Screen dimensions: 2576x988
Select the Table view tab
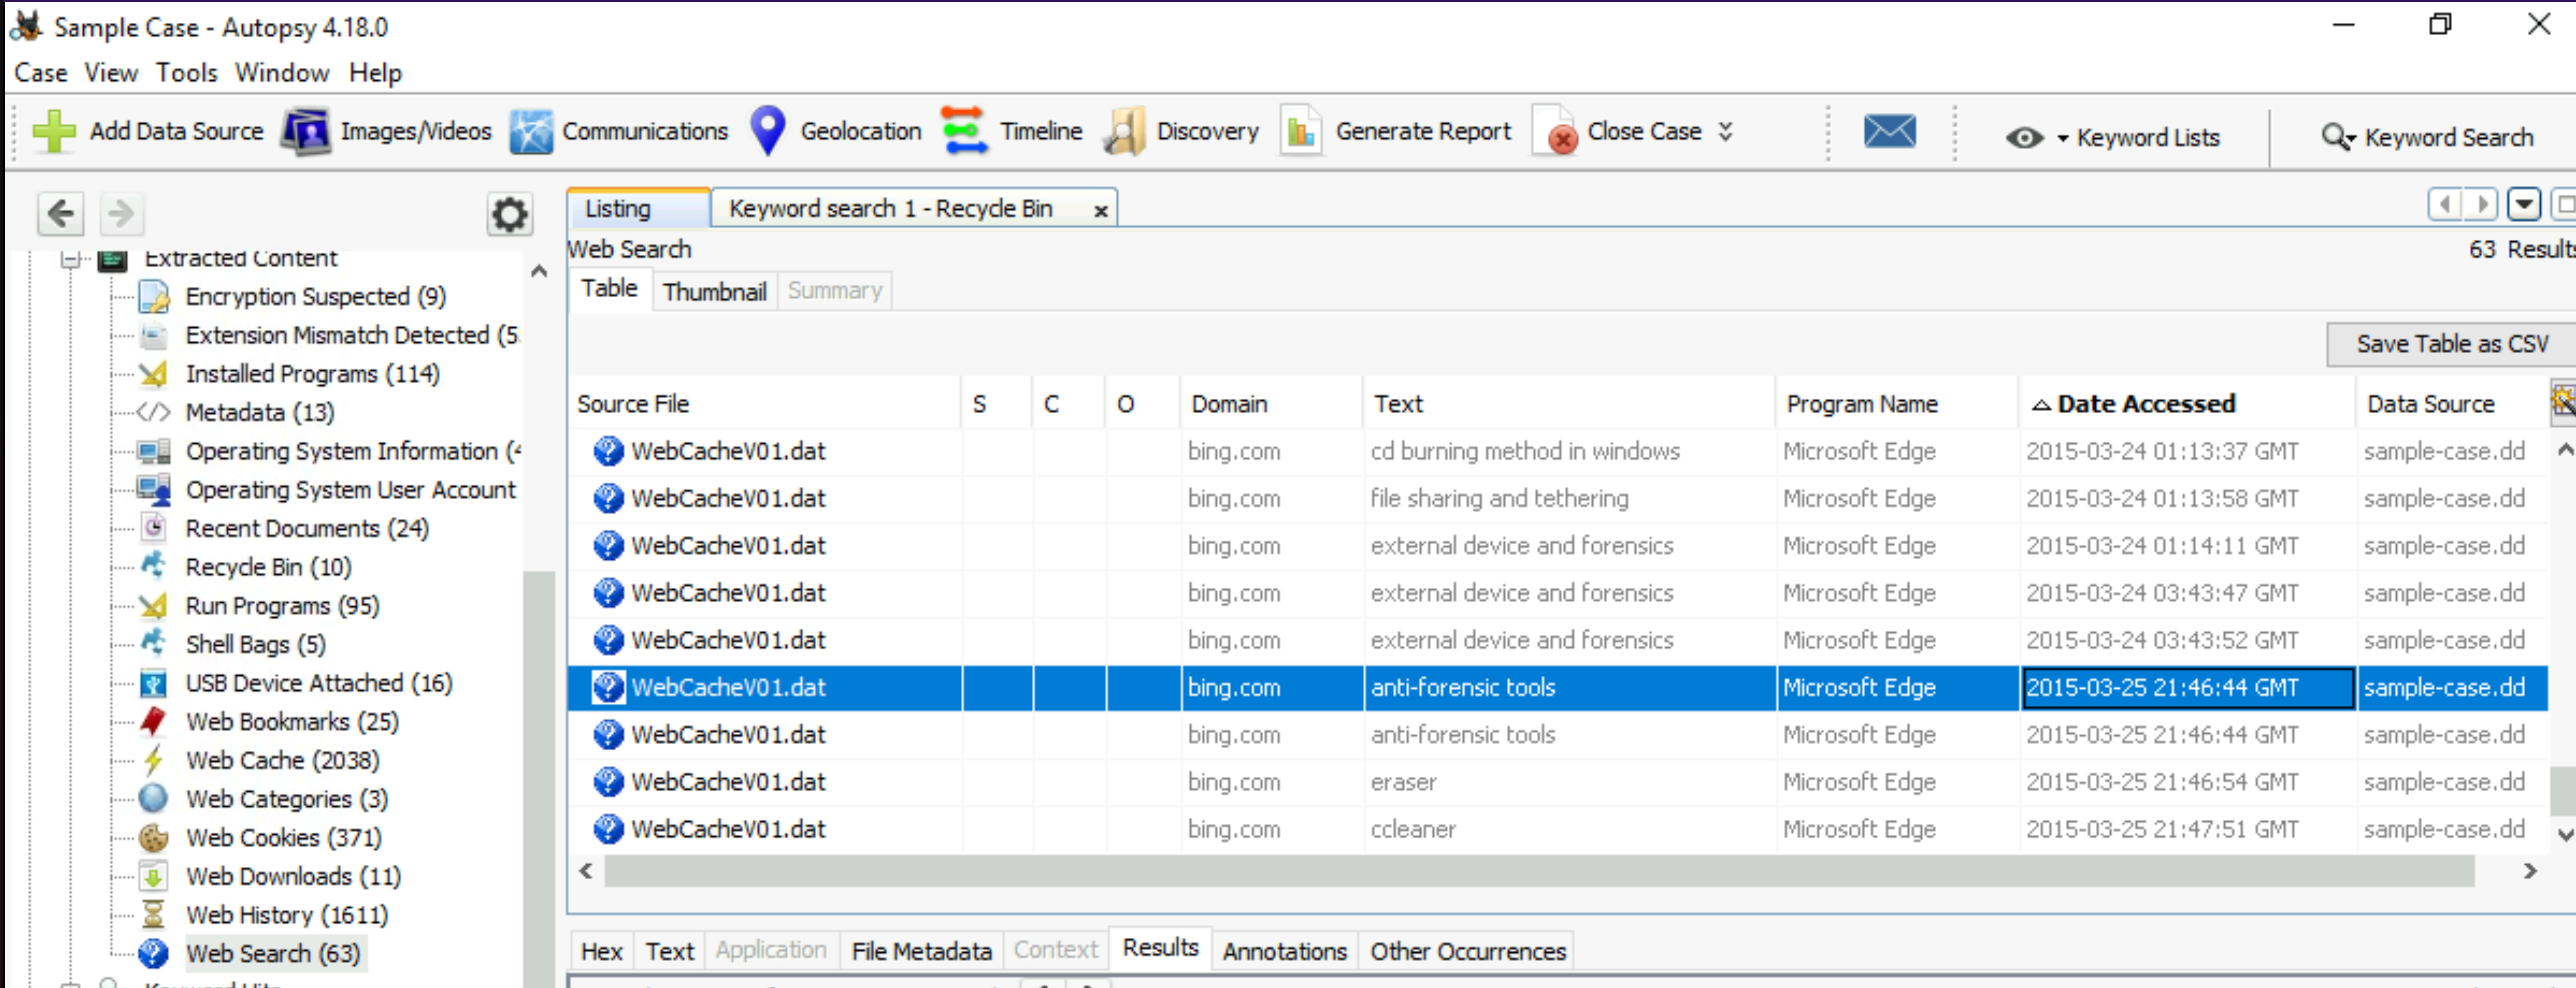click(609, 288)
